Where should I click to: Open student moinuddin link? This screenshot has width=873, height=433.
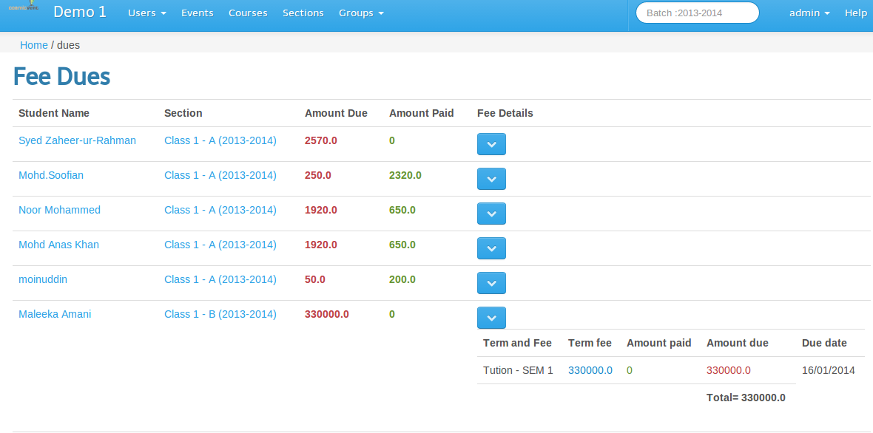[43, 279]
